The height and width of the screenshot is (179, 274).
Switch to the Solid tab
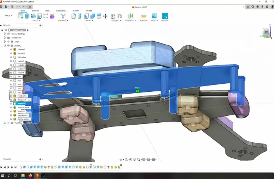coord(23,11)
